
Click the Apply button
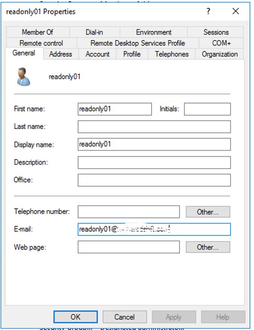click(x=174, y=317)
